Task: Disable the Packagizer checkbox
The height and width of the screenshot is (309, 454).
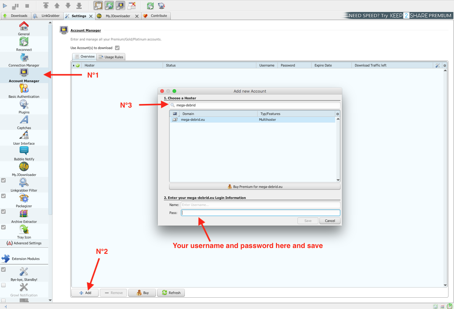Action: point(3,196)
